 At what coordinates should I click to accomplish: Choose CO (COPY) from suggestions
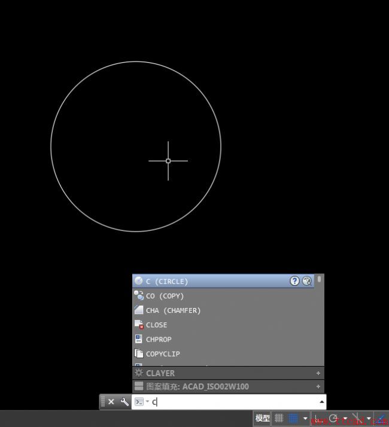coord(223,296)
